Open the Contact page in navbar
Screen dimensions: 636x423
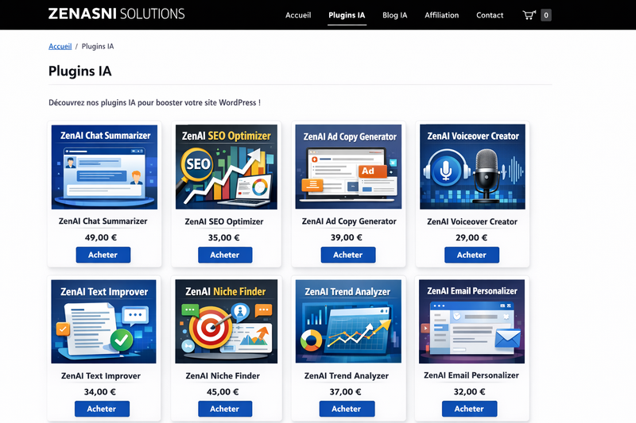pos(490,15)
